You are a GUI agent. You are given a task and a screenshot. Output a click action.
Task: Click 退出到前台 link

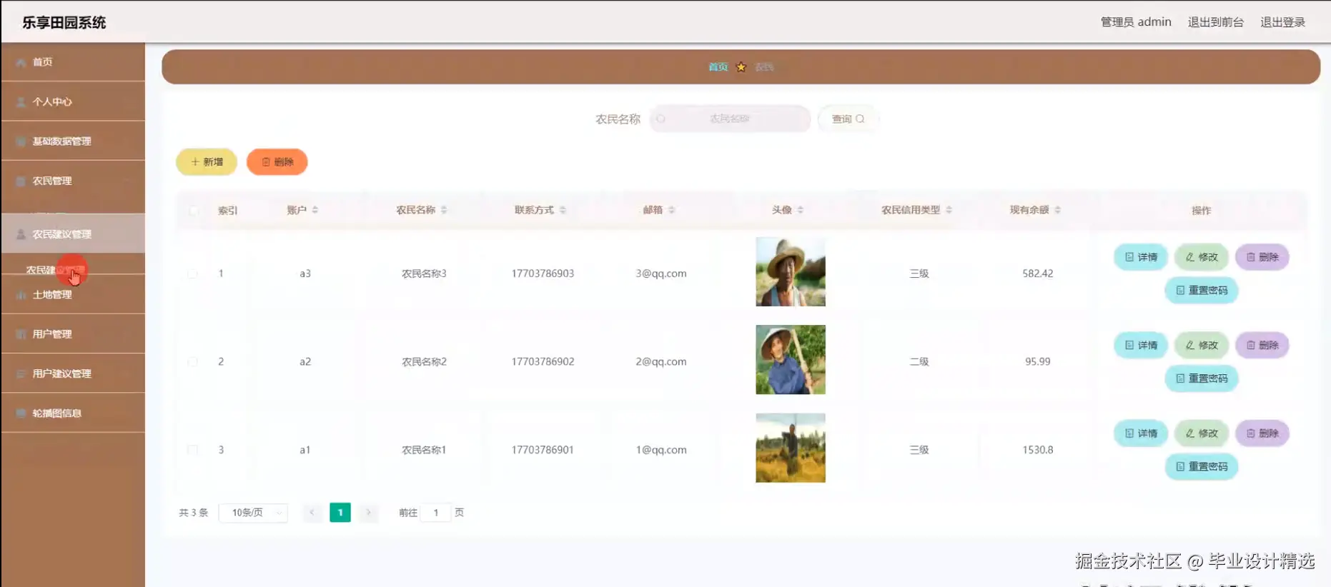pyautogui.click(x=1215, y=22)
